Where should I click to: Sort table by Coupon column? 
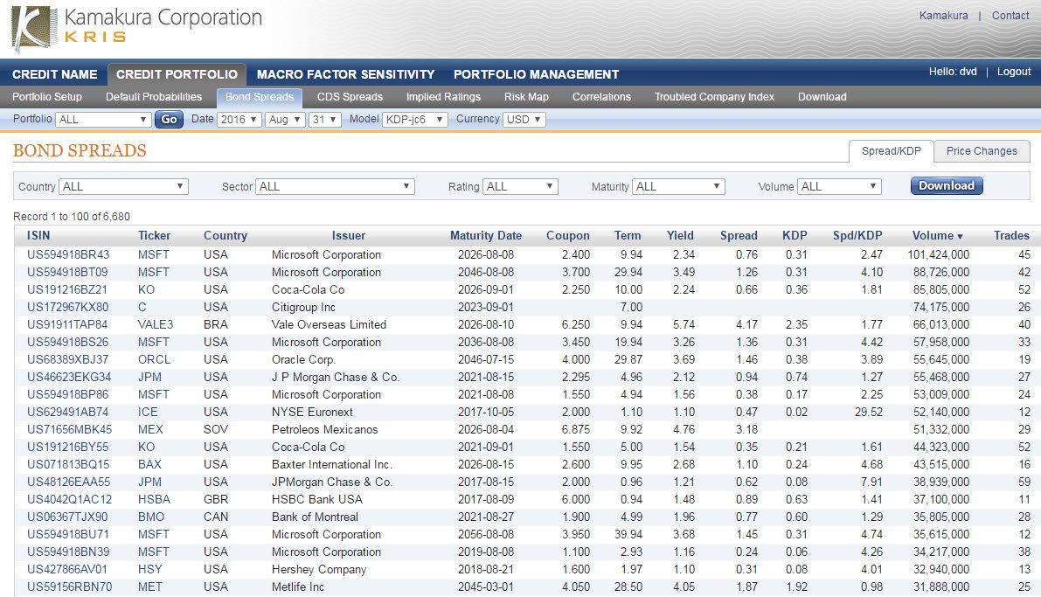(567, 235)
